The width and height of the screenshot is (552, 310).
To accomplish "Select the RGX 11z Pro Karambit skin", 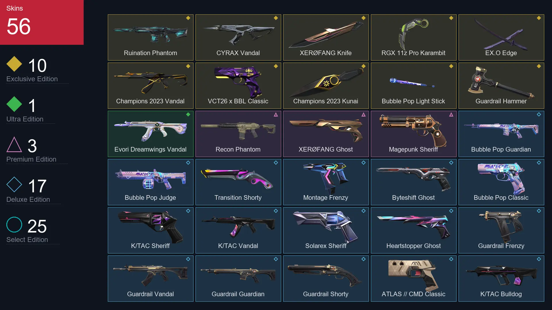I will pyautogui.click(x=414, y=37).
